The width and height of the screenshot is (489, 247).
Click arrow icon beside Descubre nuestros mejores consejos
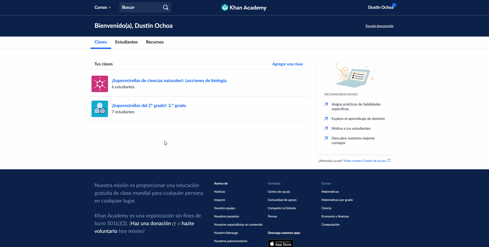tap(326, 138)
